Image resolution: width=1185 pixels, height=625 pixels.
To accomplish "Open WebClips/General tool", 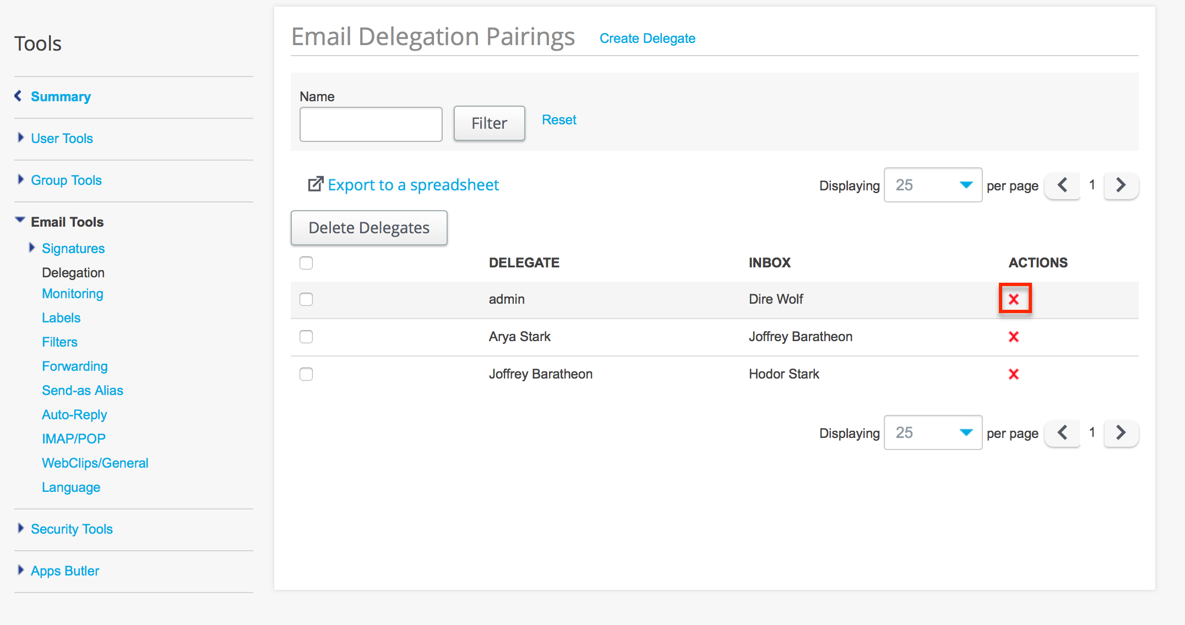I will pos(95,463).
